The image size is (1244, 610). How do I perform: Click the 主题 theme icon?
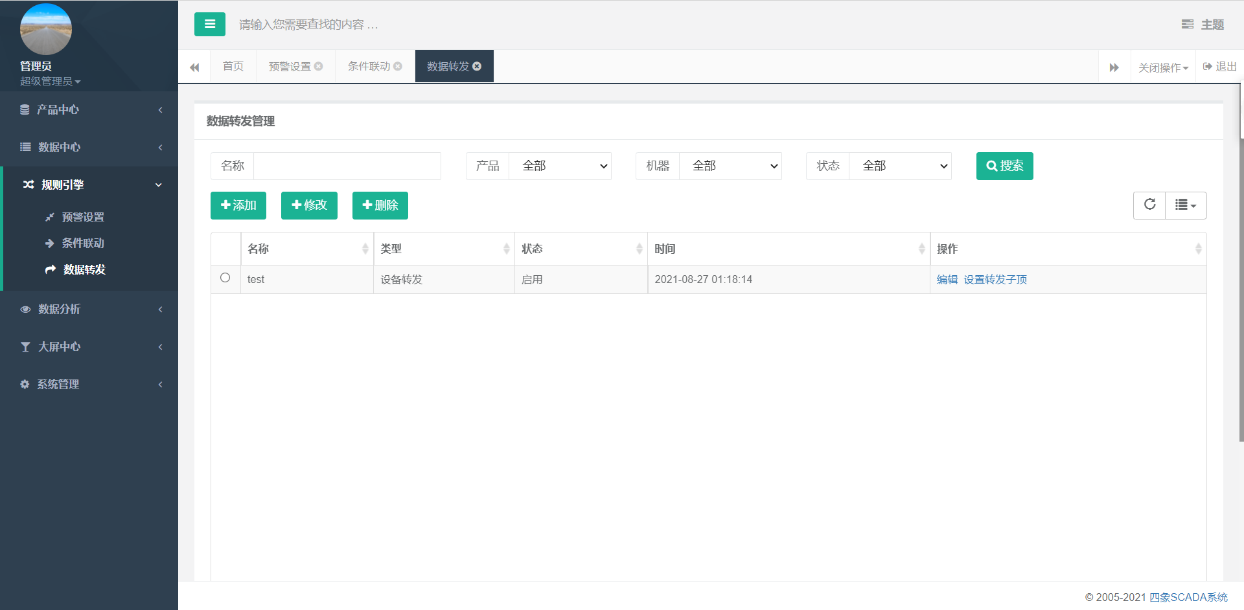pyautogui.click(x=1188, y=25)
